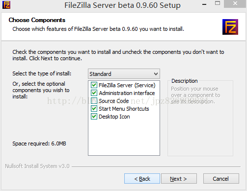This screenshot has width=247, height=191.
Task: Open the install type dropdown arrow
Action: 156,74
